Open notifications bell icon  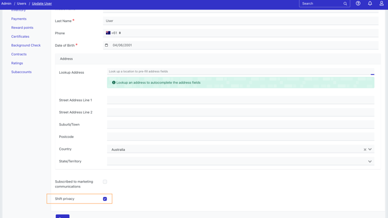click(370, 3)
